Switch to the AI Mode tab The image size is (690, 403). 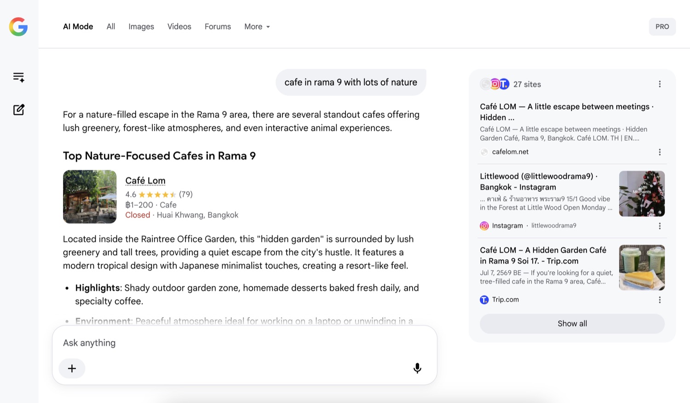tap(78, 27)
